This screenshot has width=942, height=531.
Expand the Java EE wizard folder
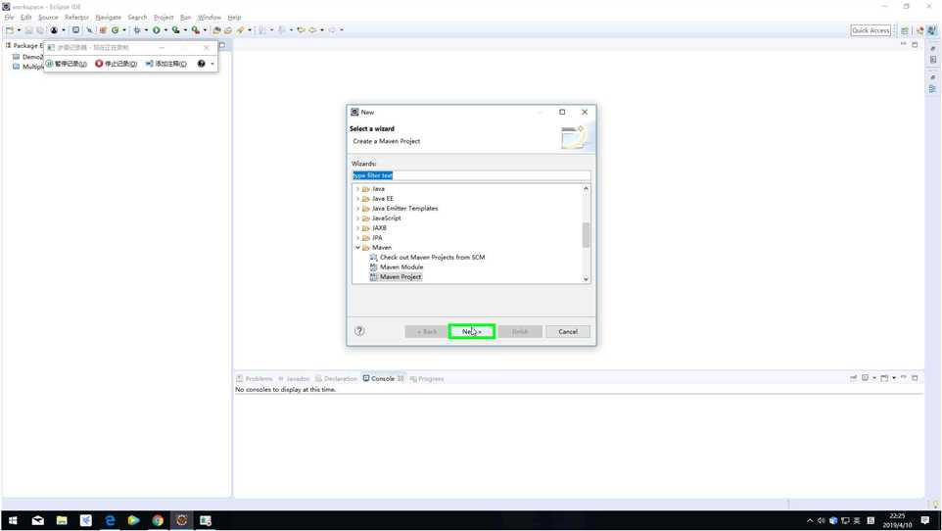(x=358, y=199)
